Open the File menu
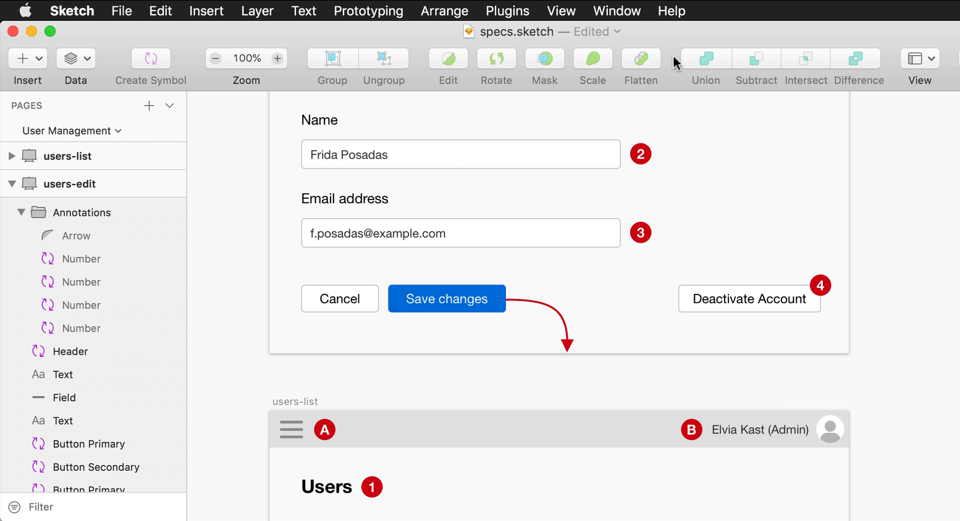Image resolution: width=960 pixels, height=521 pixels. click(122, 10)
